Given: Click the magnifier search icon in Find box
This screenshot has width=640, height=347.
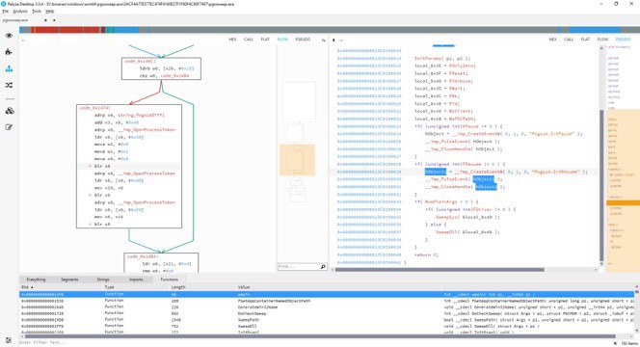Looking at the screenshot, I should click(323, 267).
